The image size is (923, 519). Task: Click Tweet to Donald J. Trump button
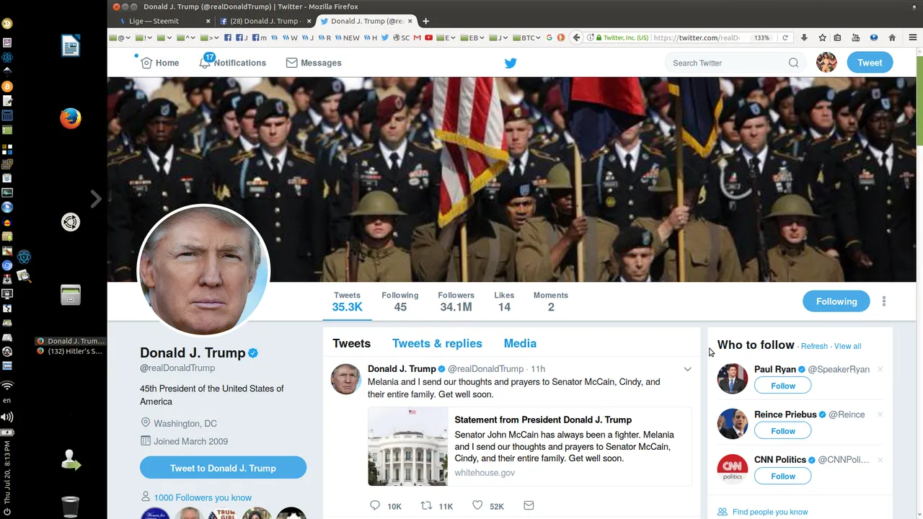pyautogui.click(x=223, y=468)
